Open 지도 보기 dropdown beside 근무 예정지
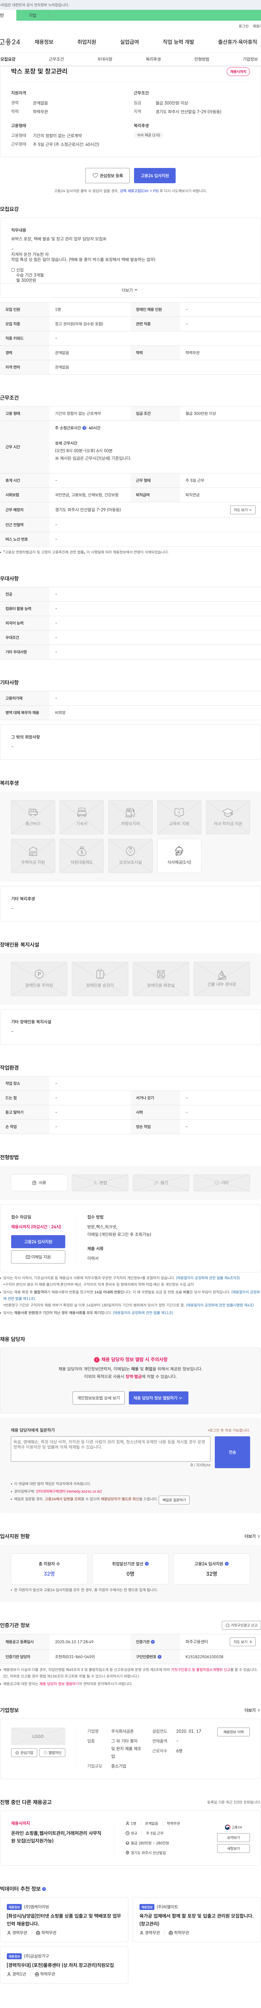This screenshot has width=261, height=2008. [242, 510]
